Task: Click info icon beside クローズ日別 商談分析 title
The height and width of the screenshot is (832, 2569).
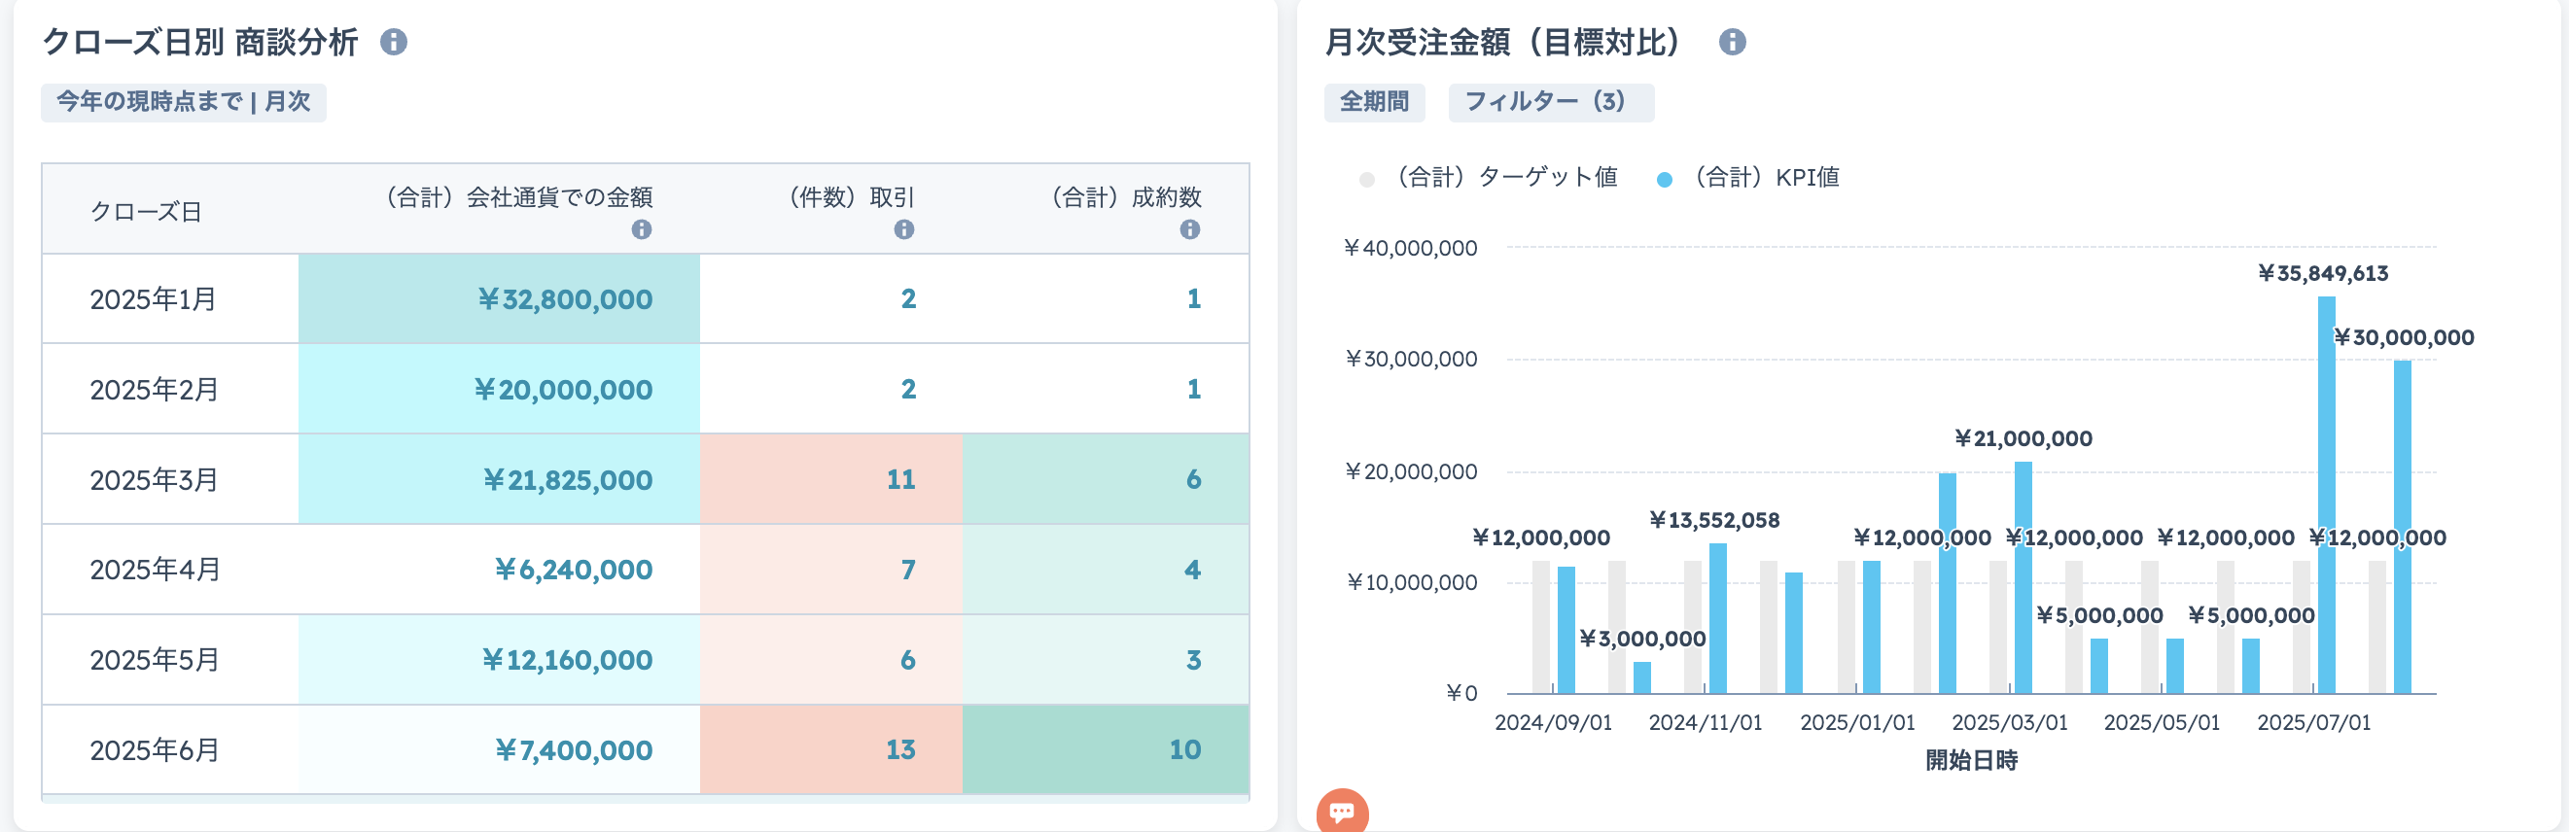Action: tap(394, 42)
